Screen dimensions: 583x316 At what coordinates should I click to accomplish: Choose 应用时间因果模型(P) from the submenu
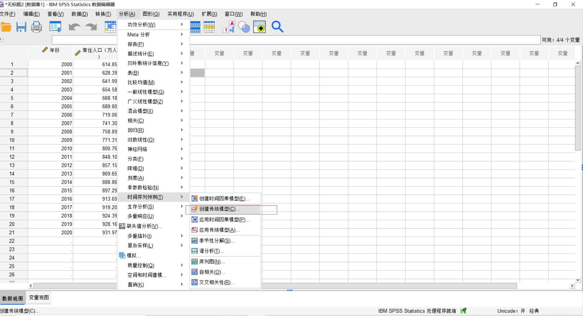(225, 220)
